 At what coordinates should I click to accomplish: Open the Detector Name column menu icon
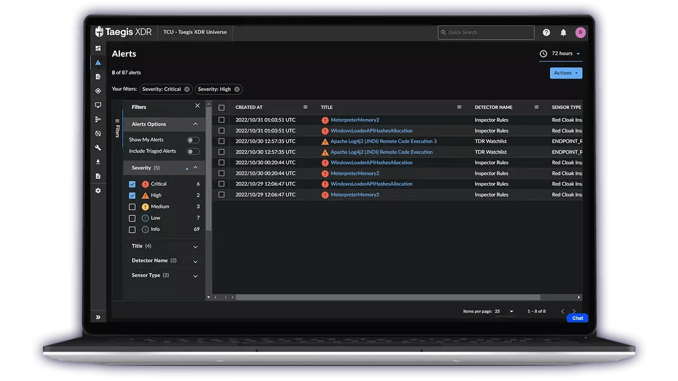[536, 107]
